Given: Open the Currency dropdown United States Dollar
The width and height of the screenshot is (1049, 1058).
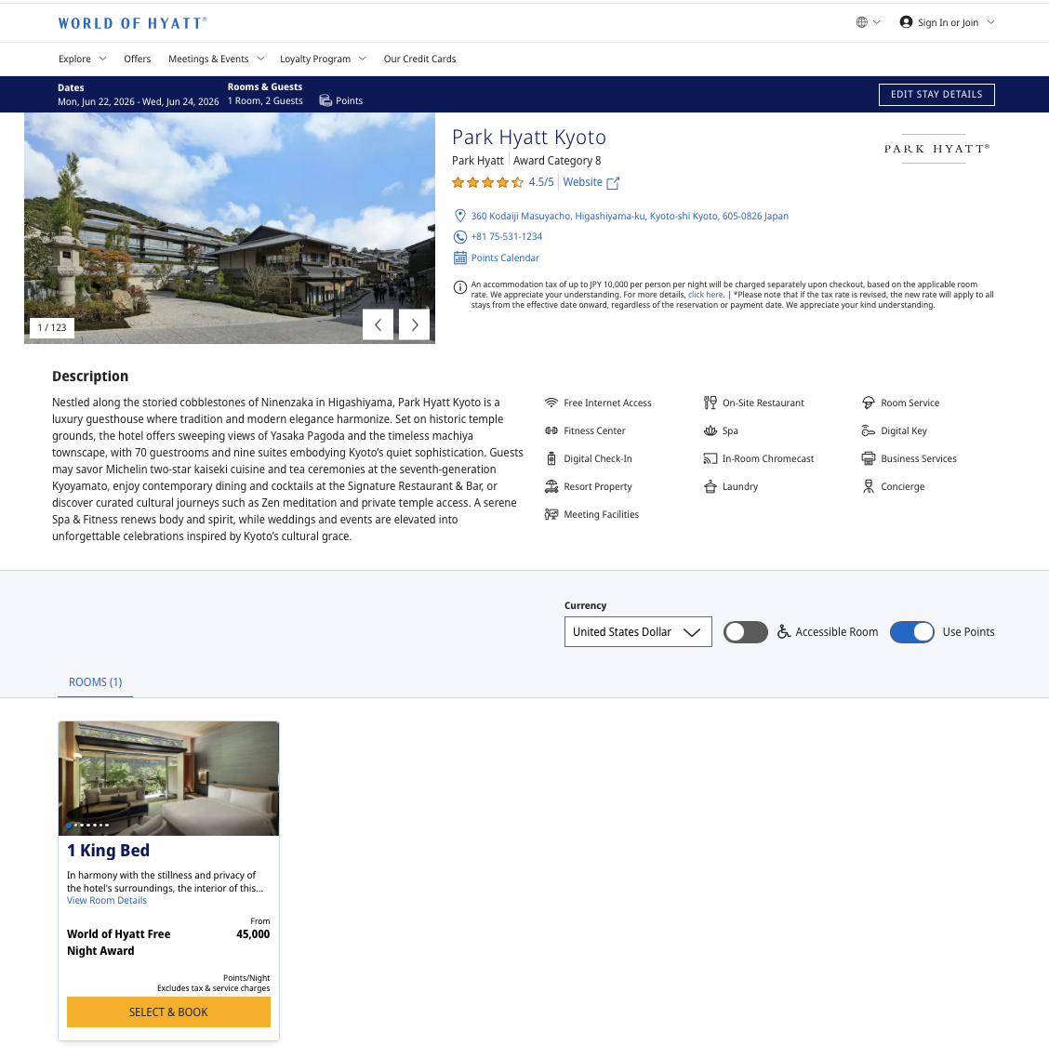Looking at the screenshot, I should tap(638, 632).
